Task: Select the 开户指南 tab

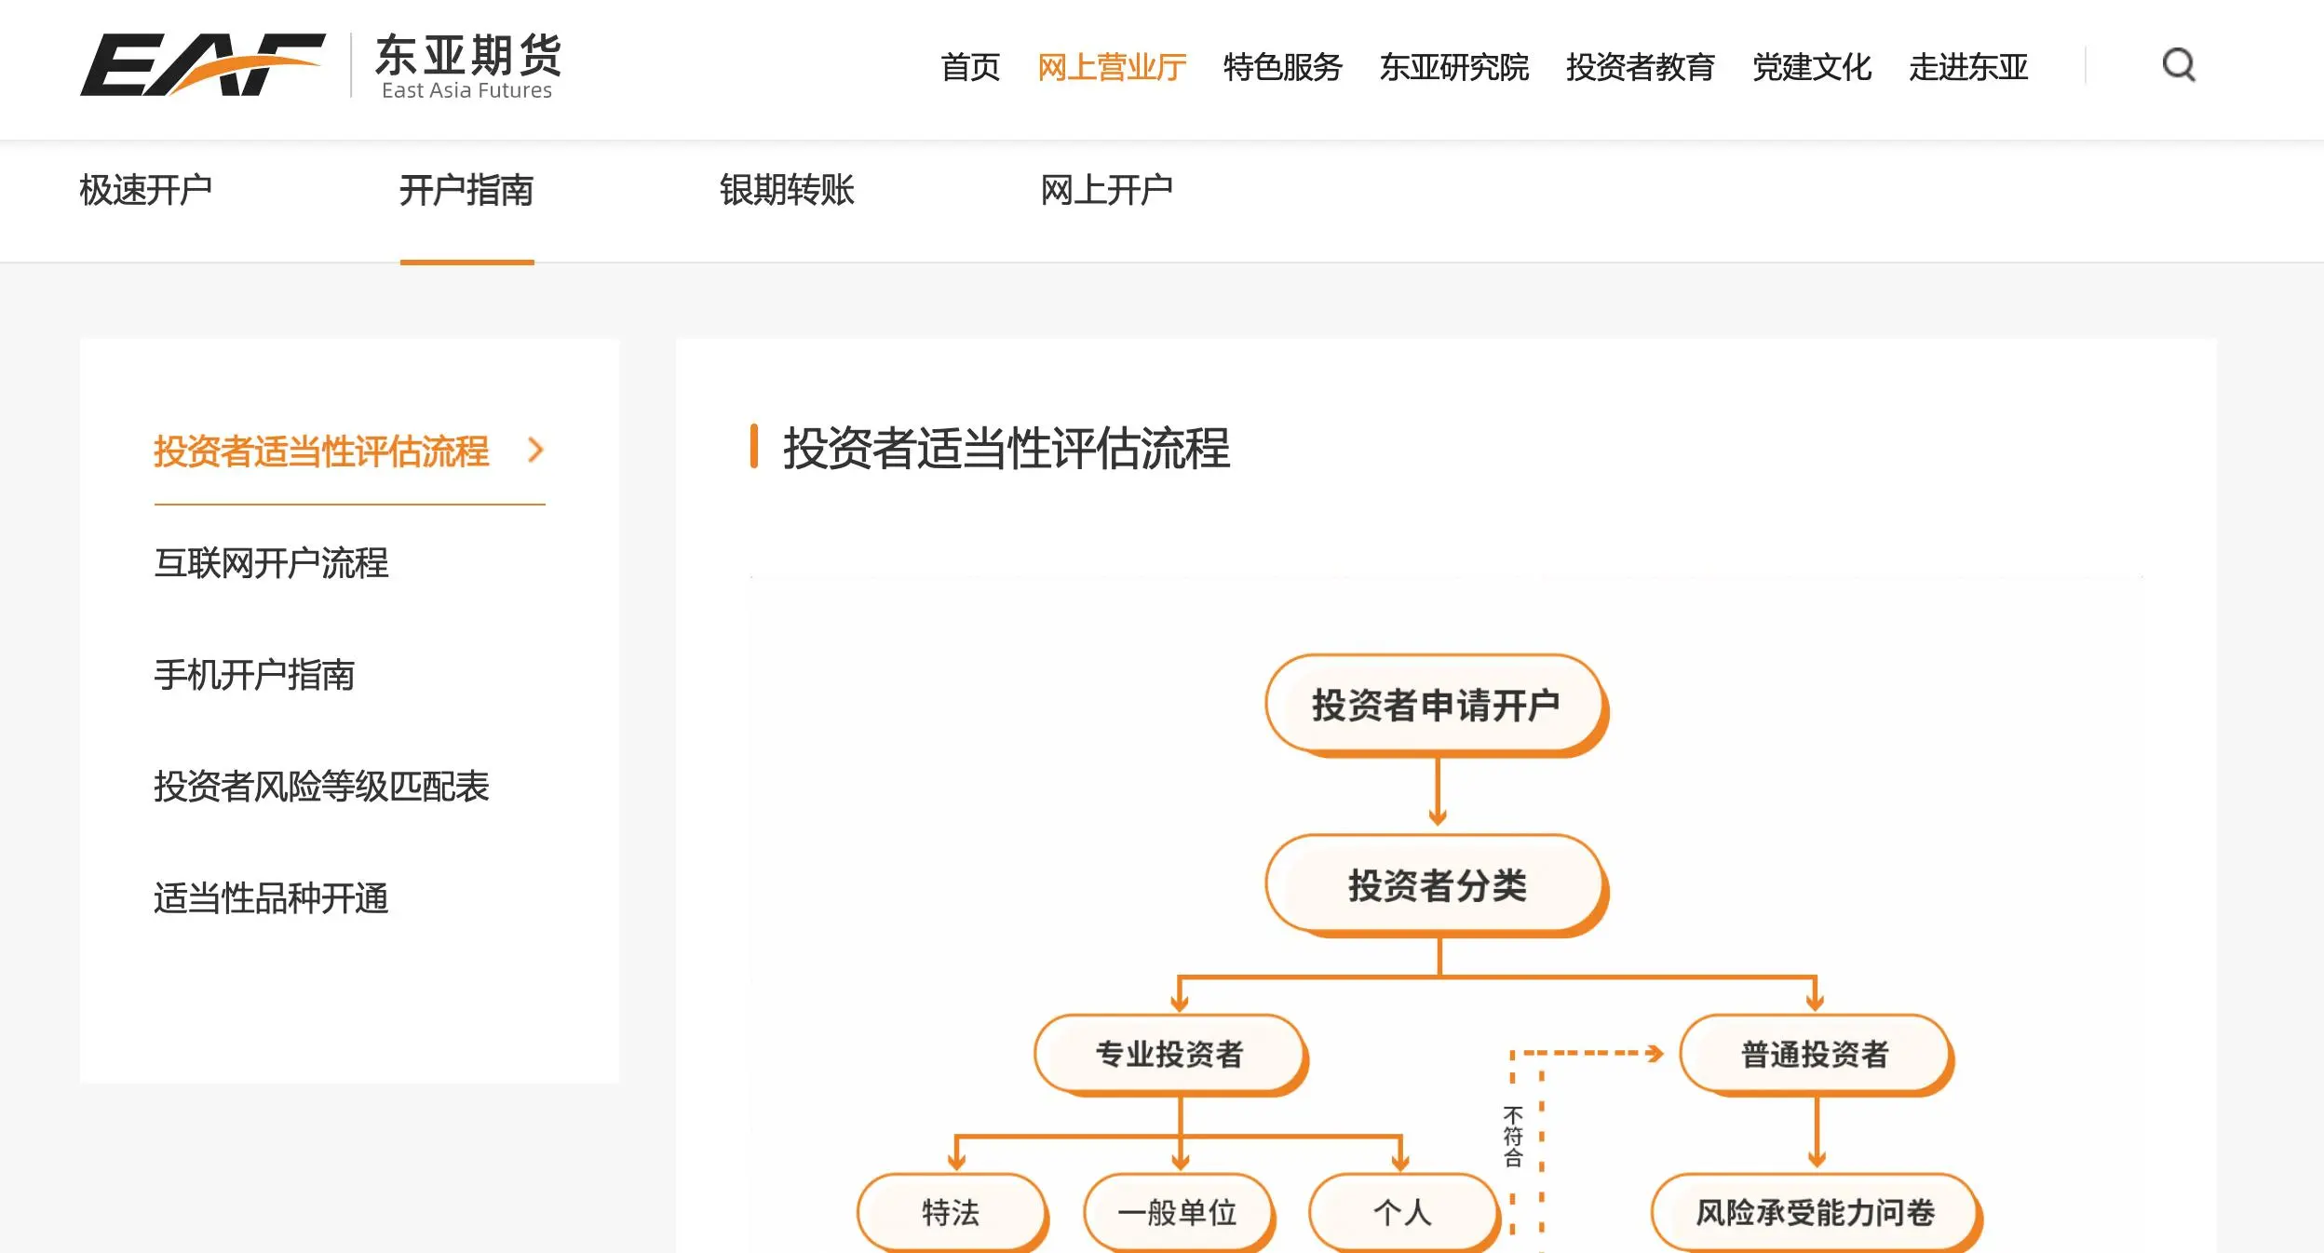Action: (x=466, y=190)
